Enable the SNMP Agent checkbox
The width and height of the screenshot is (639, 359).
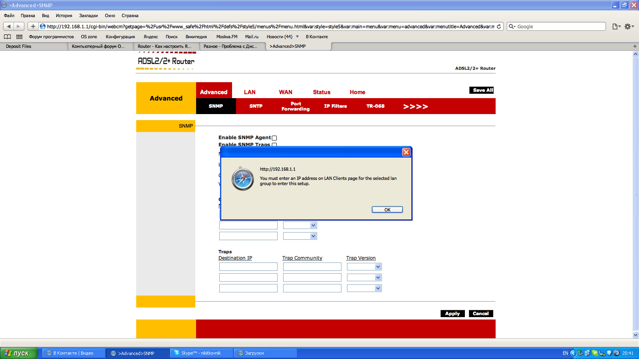point(274,138)
